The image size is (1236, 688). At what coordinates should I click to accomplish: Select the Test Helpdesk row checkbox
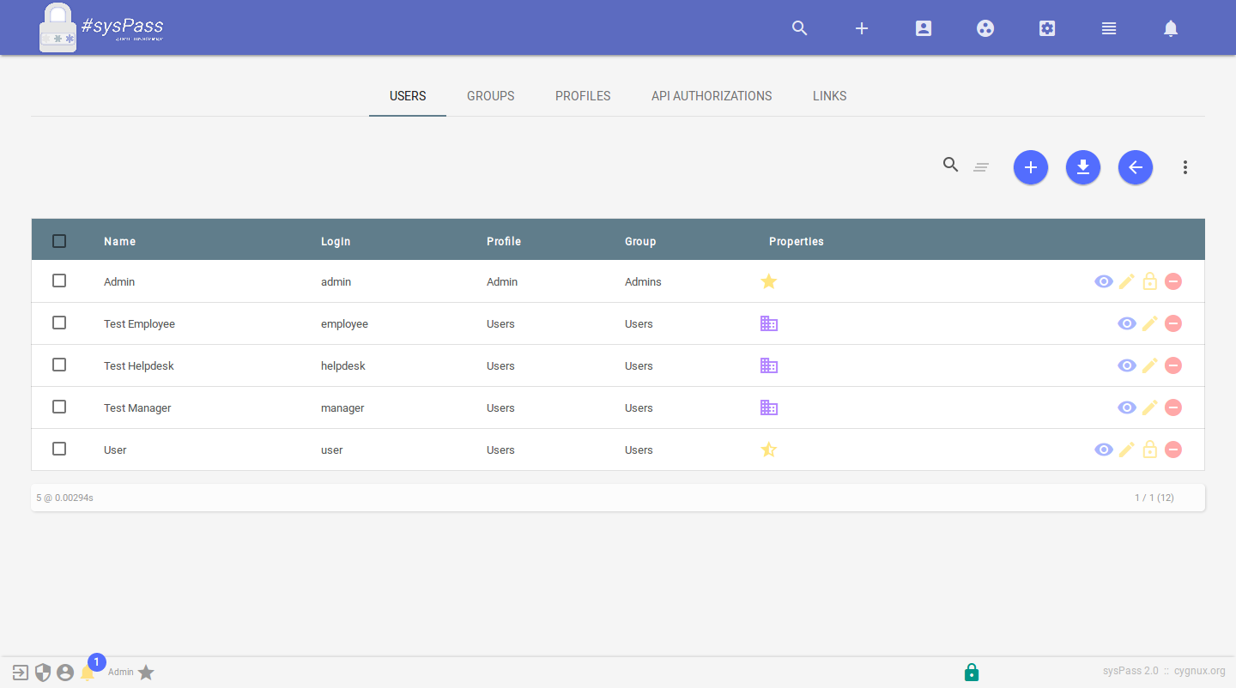coord(59,365)
